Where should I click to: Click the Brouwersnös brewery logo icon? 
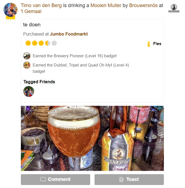174,8
